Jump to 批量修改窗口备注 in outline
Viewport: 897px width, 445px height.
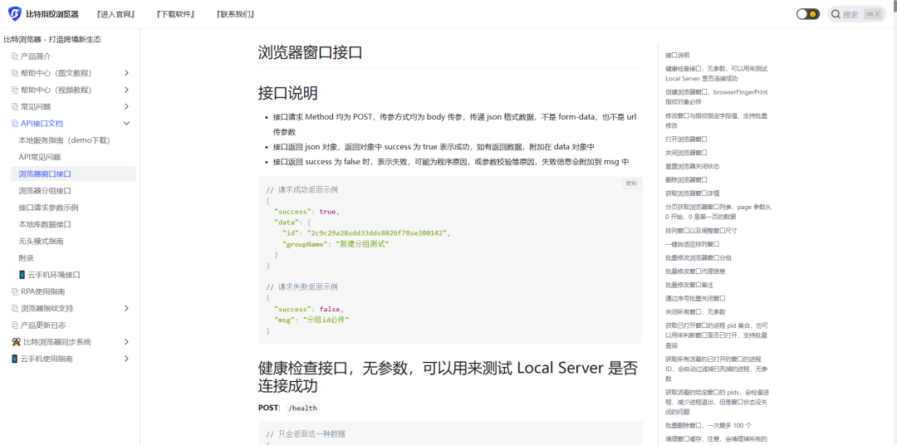click(689, 285)
